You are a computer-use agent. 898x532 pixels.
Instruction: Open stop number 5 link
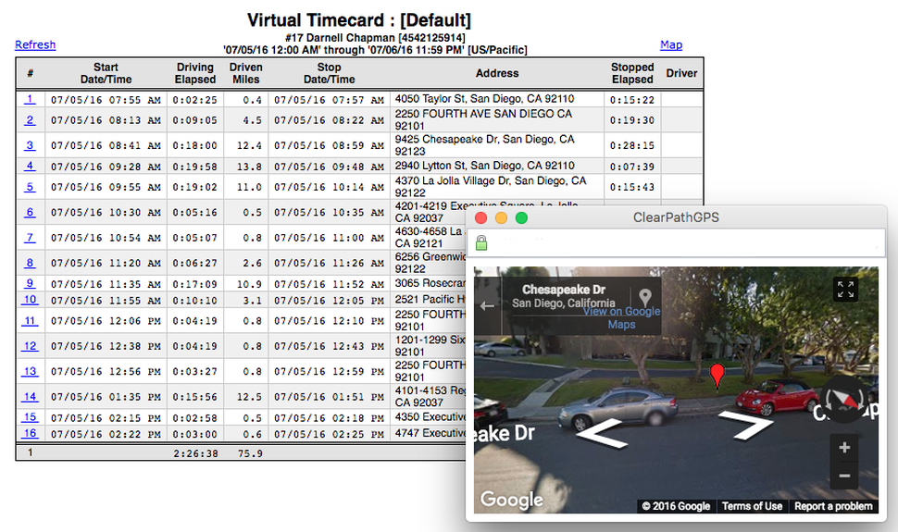coord(30,187)
